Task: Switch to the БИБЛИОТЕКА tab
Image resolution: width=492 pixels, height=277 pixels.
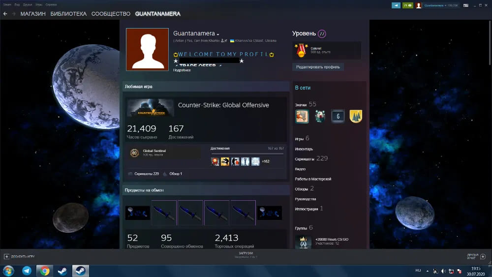Action: tap(68, 14)
